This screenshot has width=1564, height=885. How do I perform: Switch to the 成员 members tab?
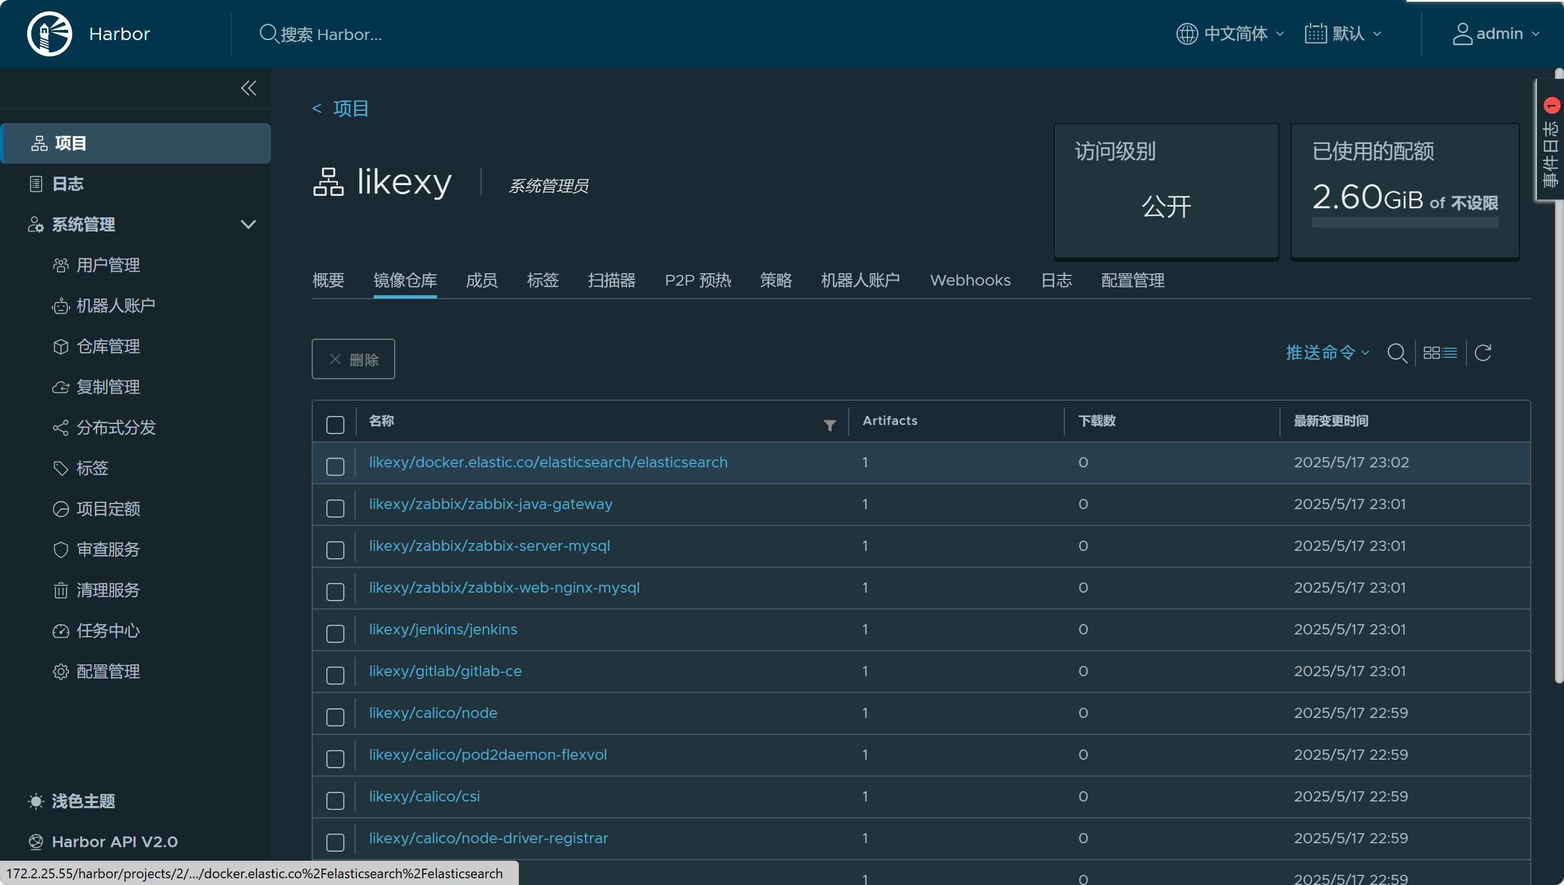pos(481,280)
